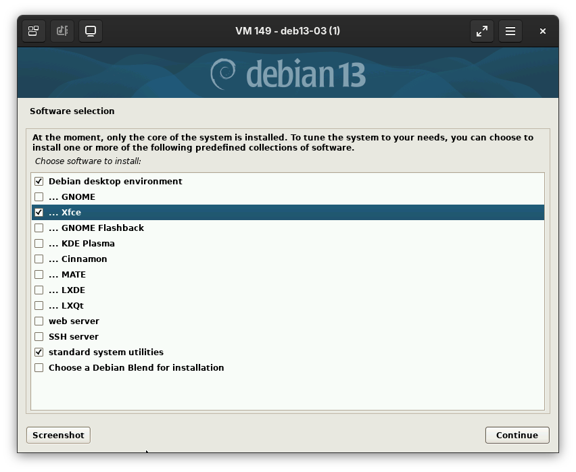
Task: Enable the GNOME checkbox
Action: point(39,197)
